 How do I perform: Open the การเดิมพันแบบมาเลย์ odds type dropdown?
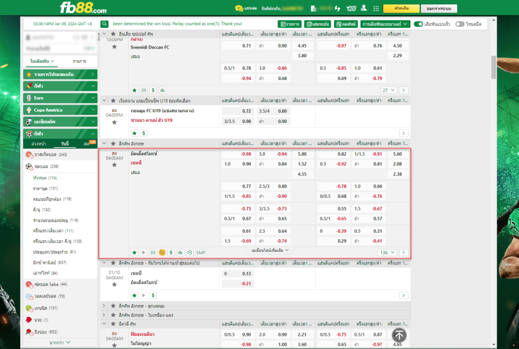coord(385,24)
